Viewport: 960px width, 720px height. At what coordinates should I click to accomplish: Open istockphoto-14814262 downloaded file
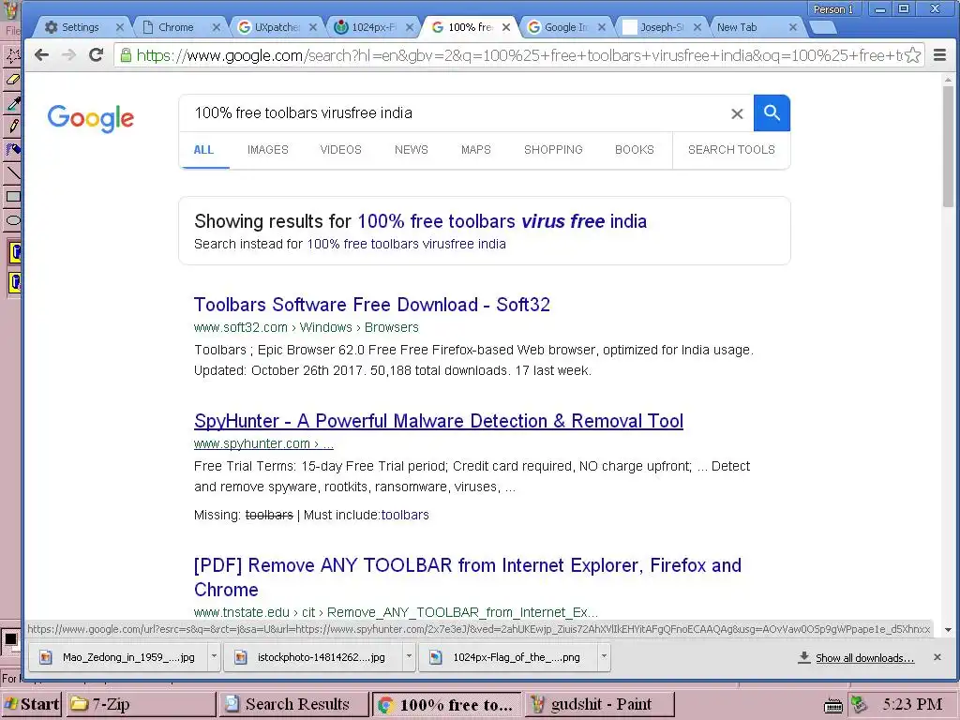(313, 657)
